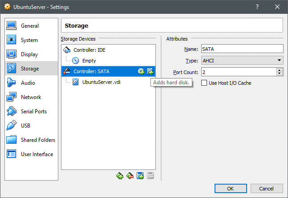Viewport: 288px width, 198px height.
Task: Click the SATA controller icon in tree
Action: (67, 71)
